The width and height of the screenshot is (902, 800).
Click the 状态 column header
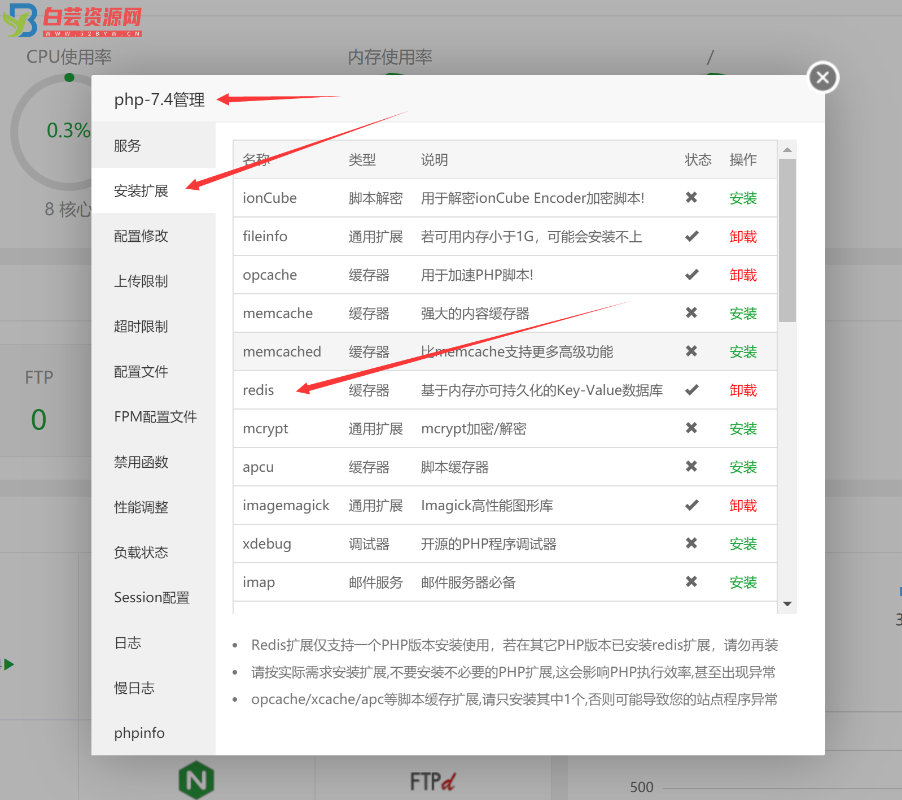[698, 160]
